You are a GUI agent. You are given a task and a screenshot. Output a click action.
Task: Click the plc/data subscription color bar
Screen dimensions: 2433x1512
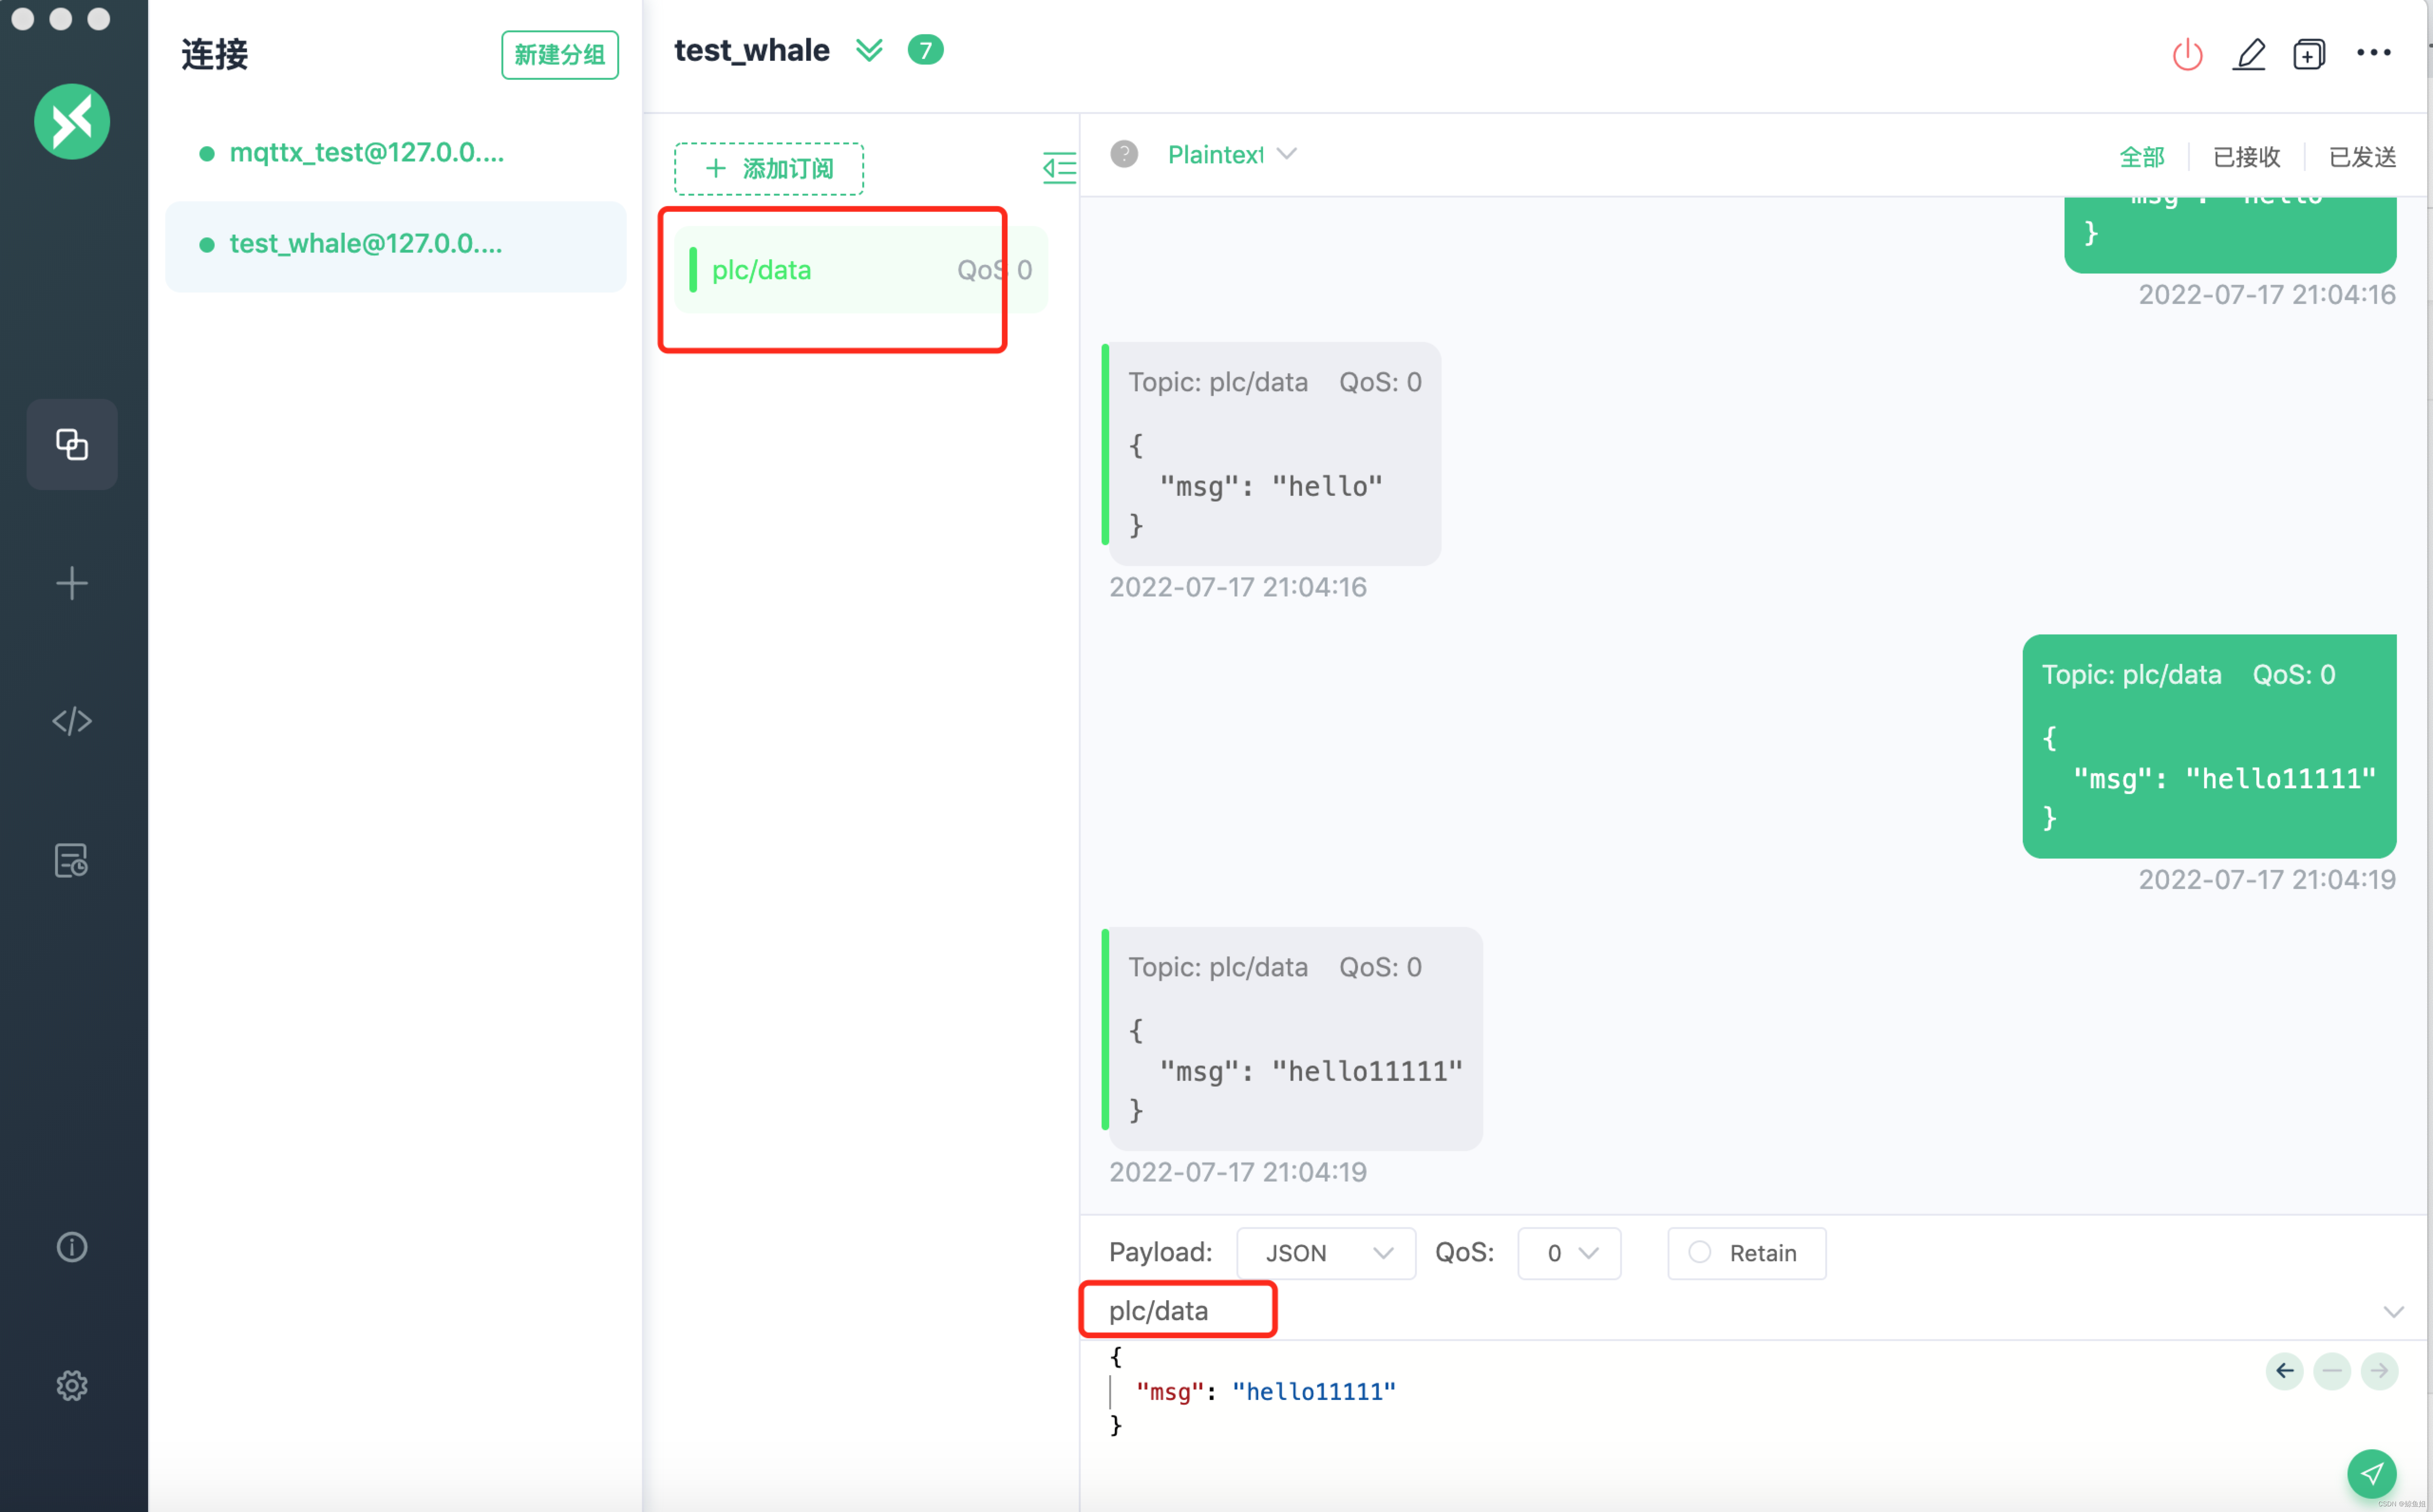pos(693,270)
